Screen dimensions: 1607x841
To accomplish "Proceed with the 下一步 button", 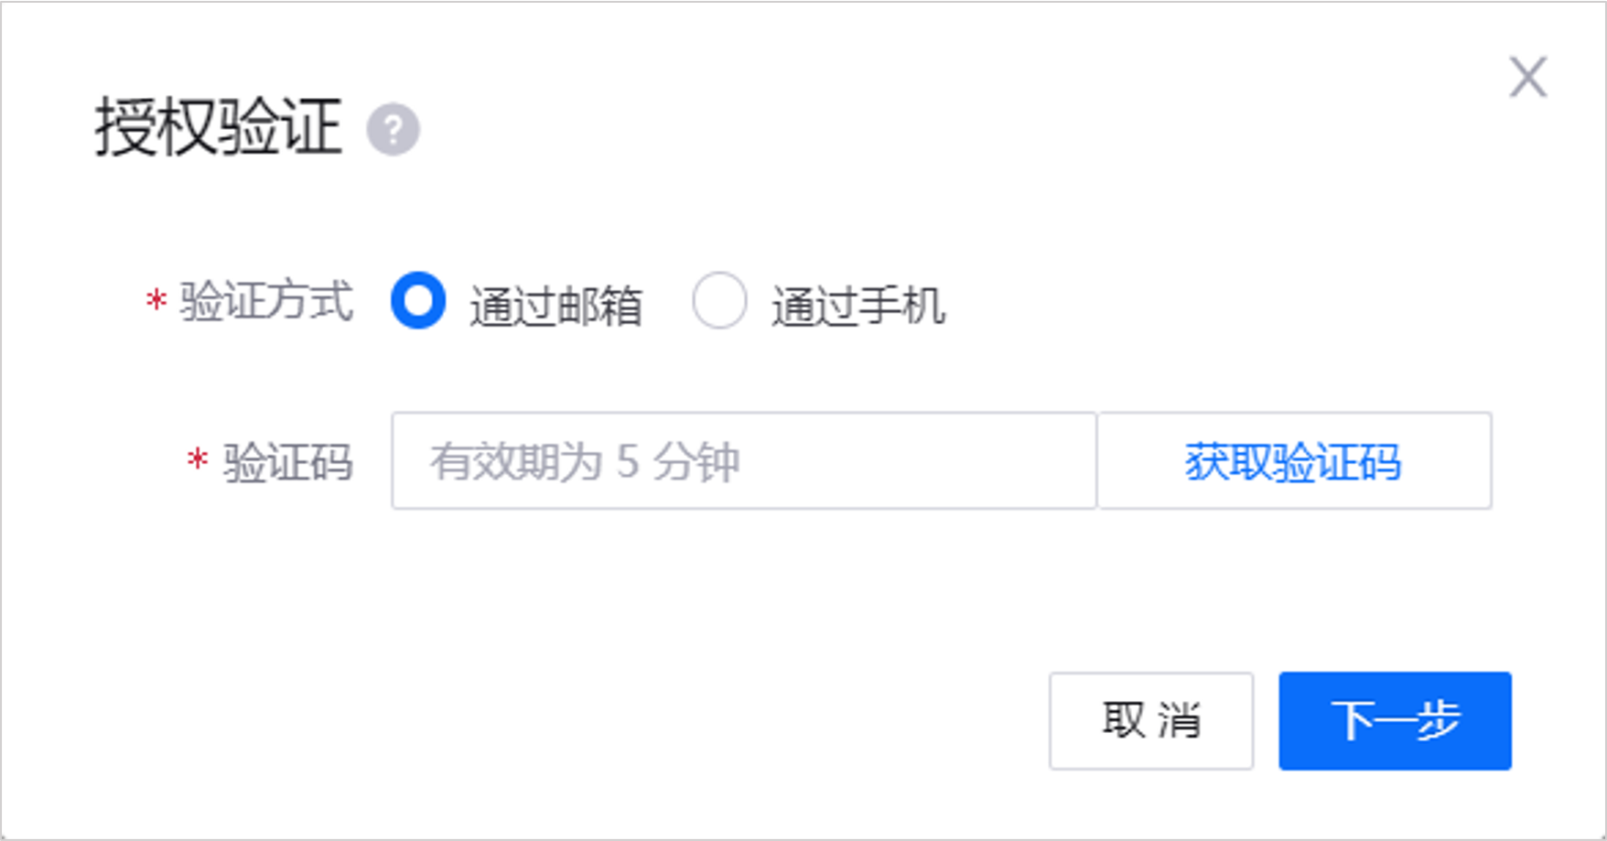I will click(1395, 721).
